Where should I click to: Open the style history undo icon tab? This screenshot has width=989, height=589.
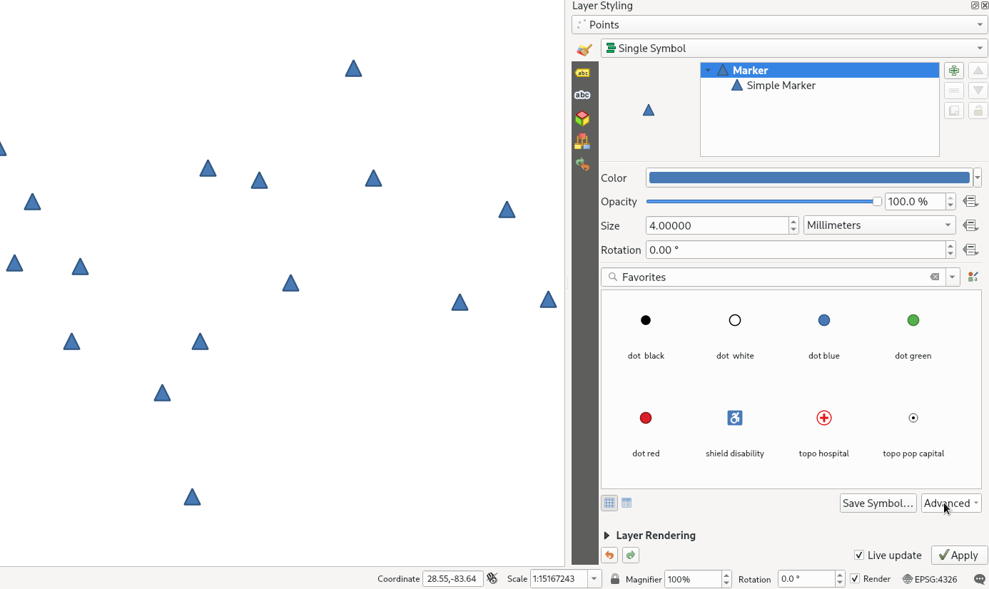coord(582,164)
